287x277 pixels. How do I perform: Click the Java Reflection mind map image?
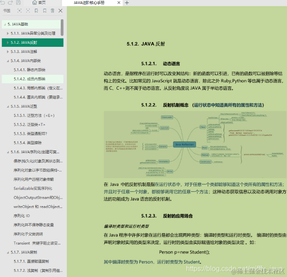195,144
